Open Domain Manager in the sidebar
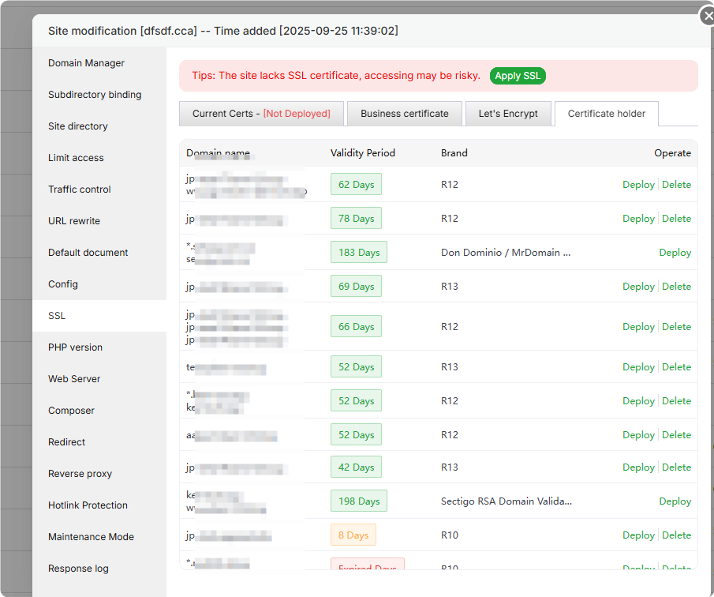Viewport: 714px width, 597px height. pyautogui.click(x=86, y=63)
